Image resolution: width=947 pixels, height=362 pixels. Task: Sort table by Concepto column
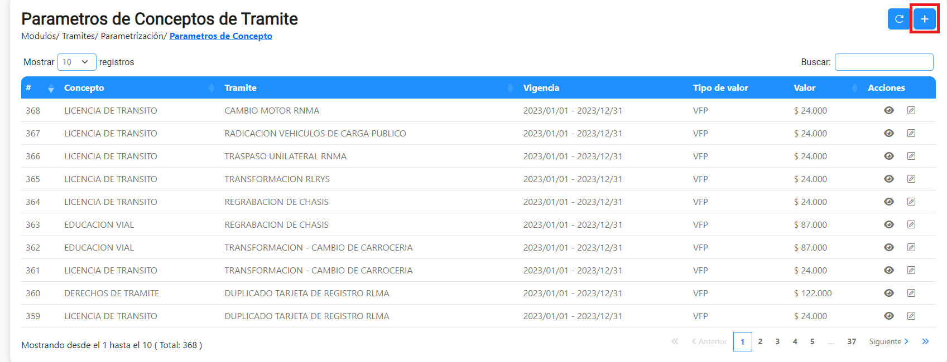(138, 88)
